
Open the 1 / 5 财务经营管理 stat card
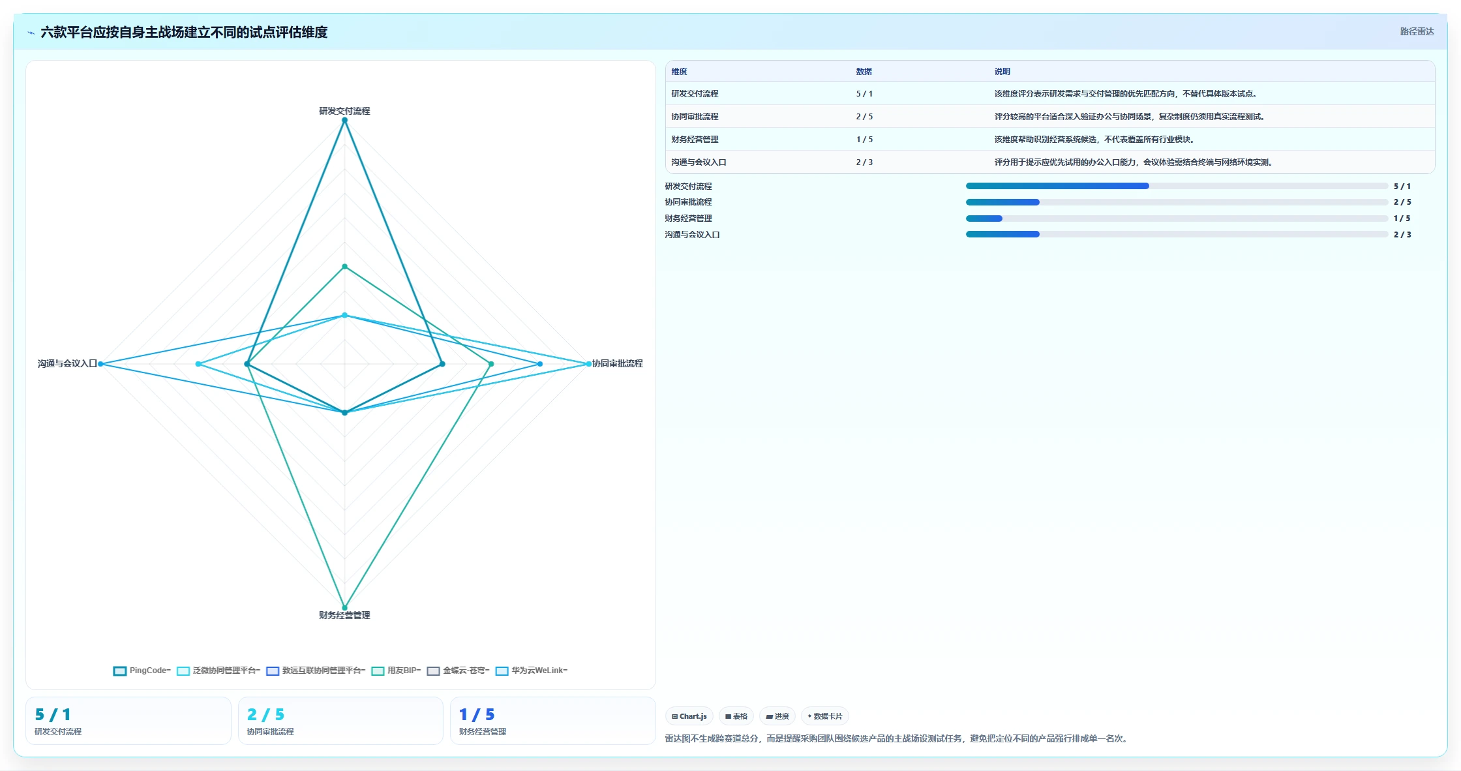tap(552, 721)
